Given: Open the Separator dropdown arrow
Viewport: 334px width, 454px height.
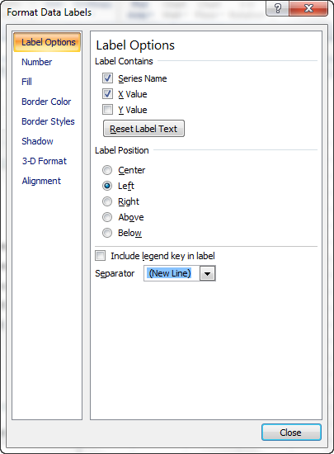Looking at the screenshot, I should (207, 273).
